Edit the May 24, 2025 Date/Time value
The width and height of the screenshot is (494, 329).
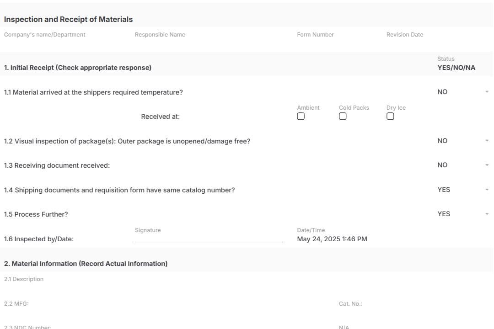(332, 239)
